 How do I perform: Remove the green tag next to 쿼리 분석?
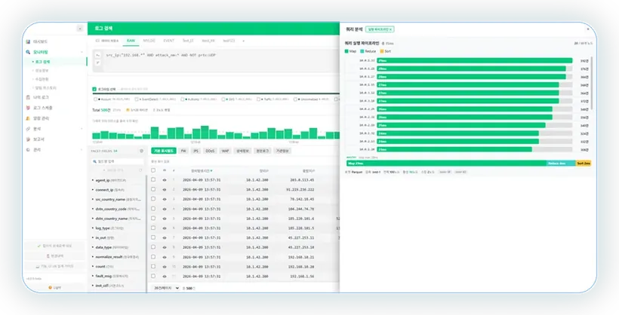[390, 29]
